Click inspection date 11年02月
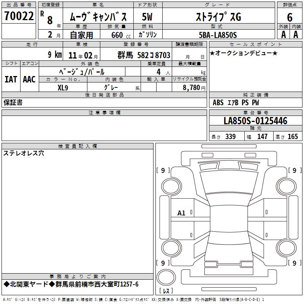 (x=83, y=55)
